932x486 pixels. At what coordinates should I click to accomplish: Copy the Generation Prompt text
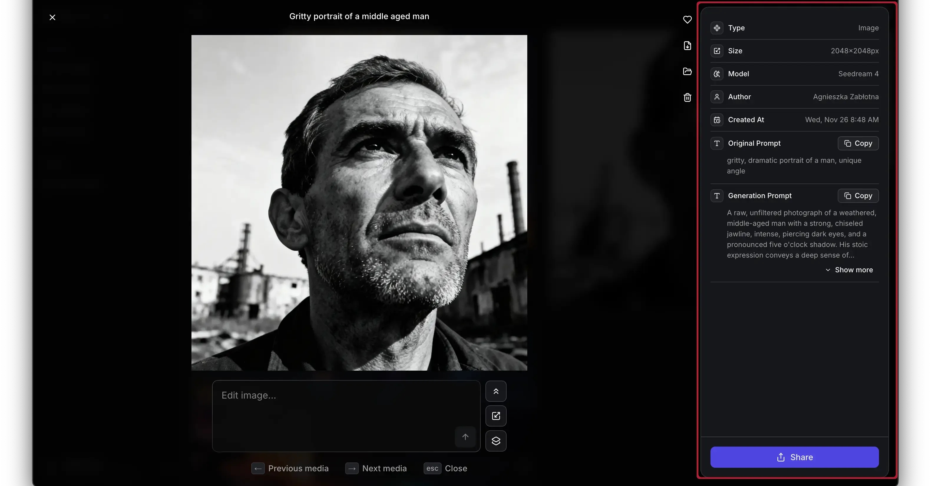point(858,196)
